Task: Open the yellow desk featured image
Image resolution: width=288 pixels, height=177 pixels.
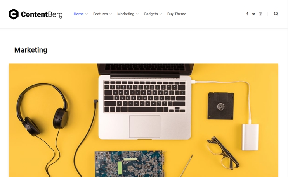Action: pos(144,120)
